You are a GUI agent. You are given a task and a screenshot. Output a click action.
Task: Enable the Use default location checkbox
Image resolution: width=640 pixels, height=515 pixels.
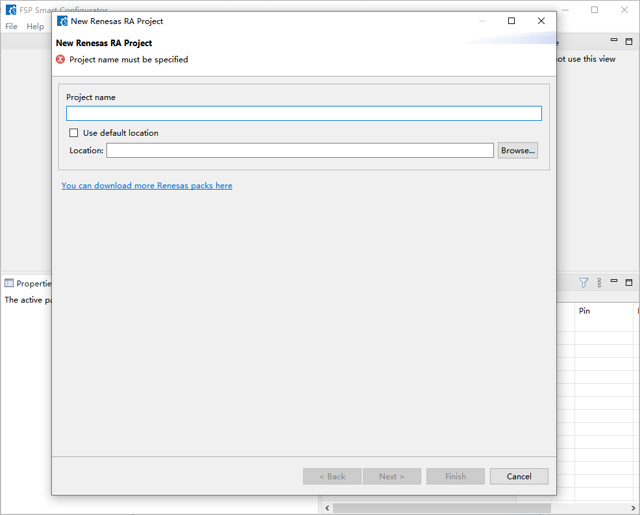74,133
